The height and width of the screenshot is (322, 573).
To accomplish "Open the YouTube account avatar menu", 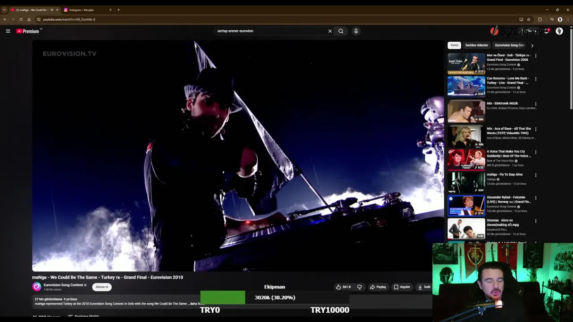I will [560, 31].
